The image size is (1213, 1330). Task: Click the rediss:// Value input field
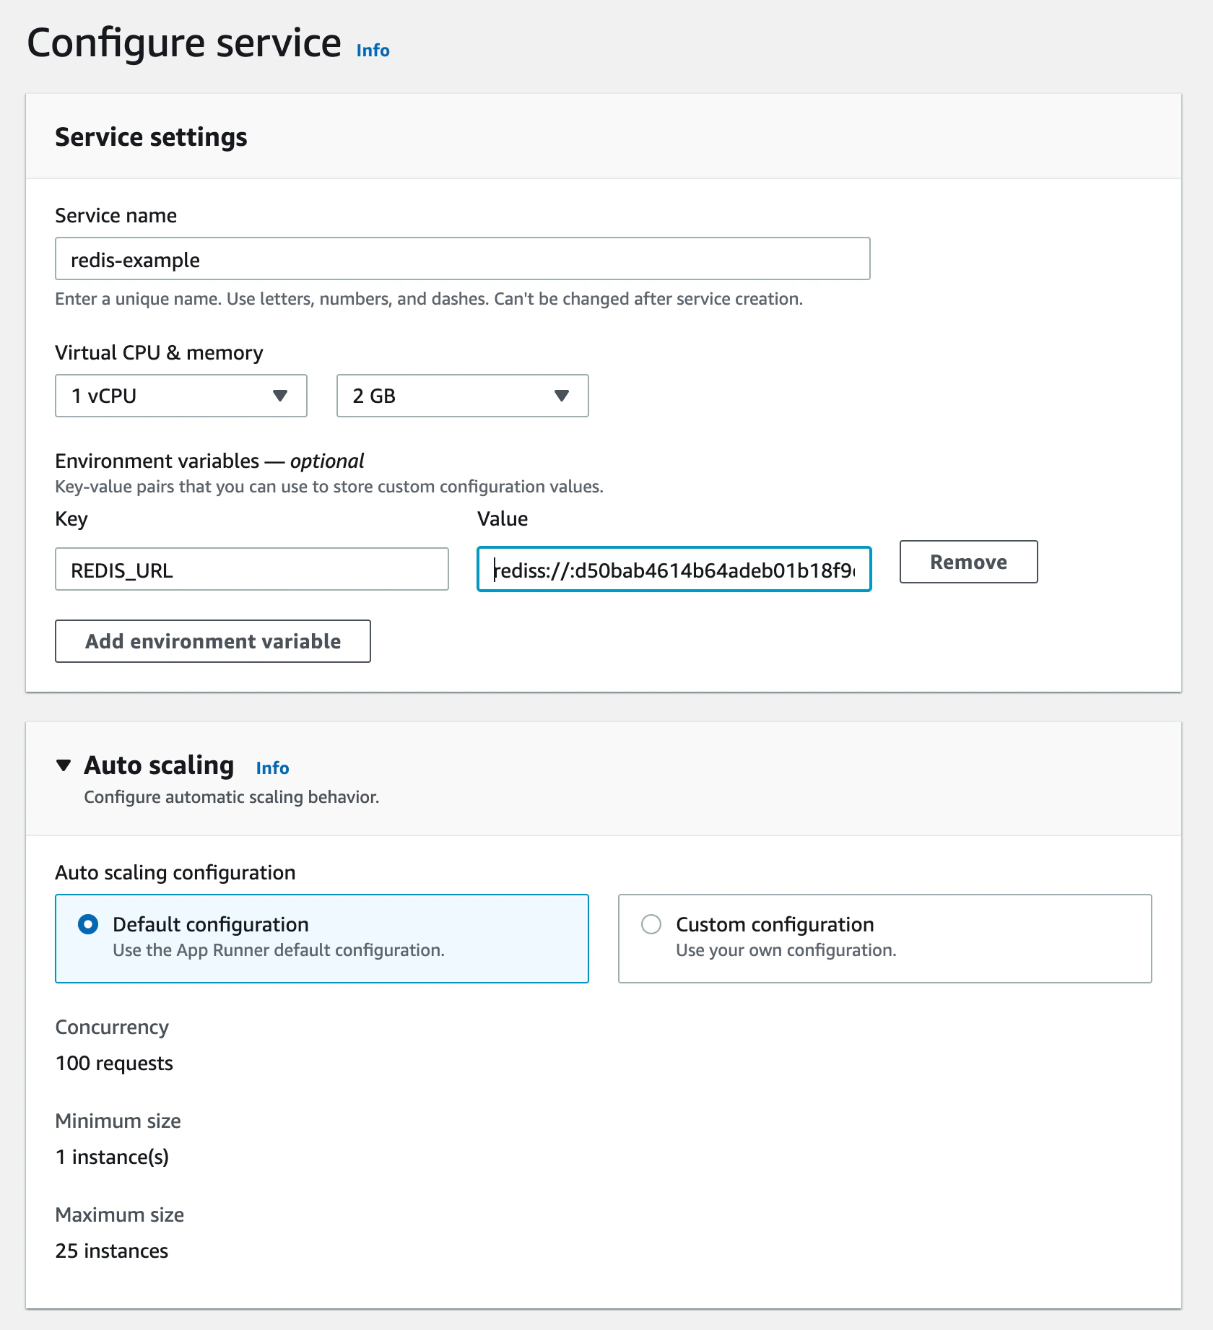[x=674, y=570]
